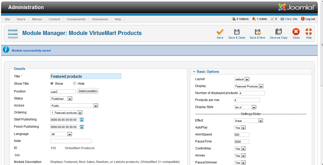Open the Menus menu
Screen dimensions: 323x165
pyautogui.click(x=37, y=19)
